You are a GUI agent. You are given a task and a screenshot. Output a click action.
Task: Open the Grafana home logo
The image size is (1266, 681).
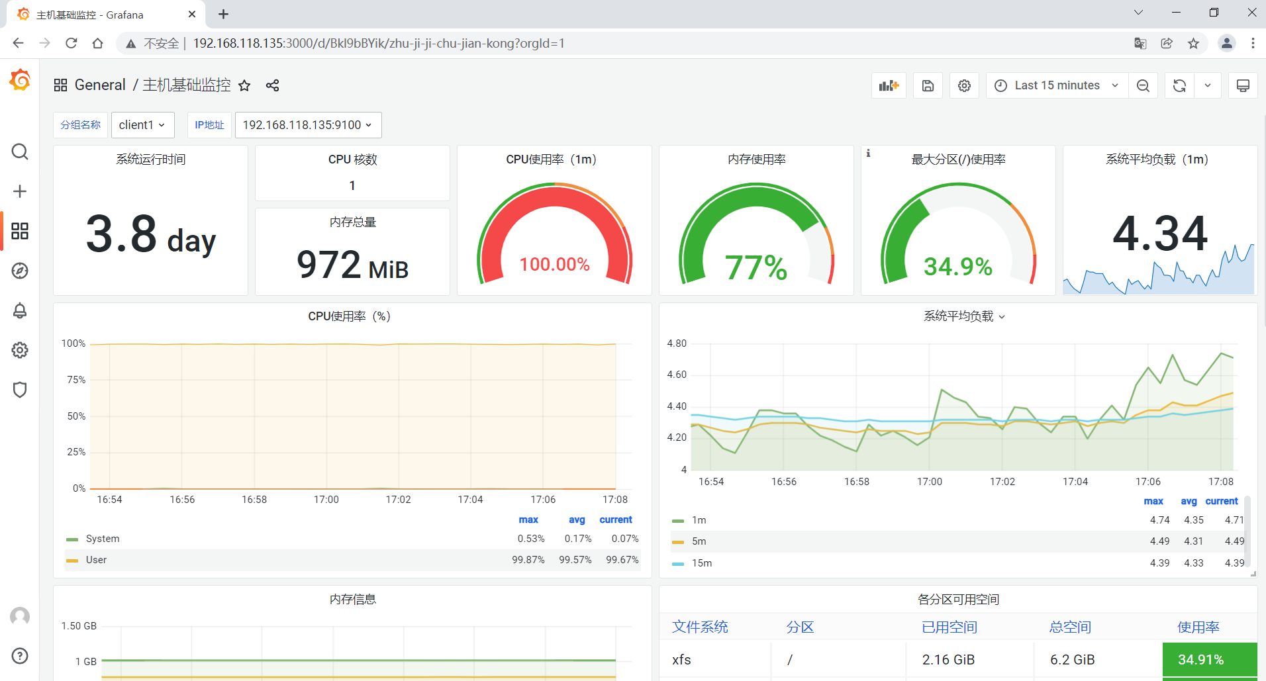20,80
